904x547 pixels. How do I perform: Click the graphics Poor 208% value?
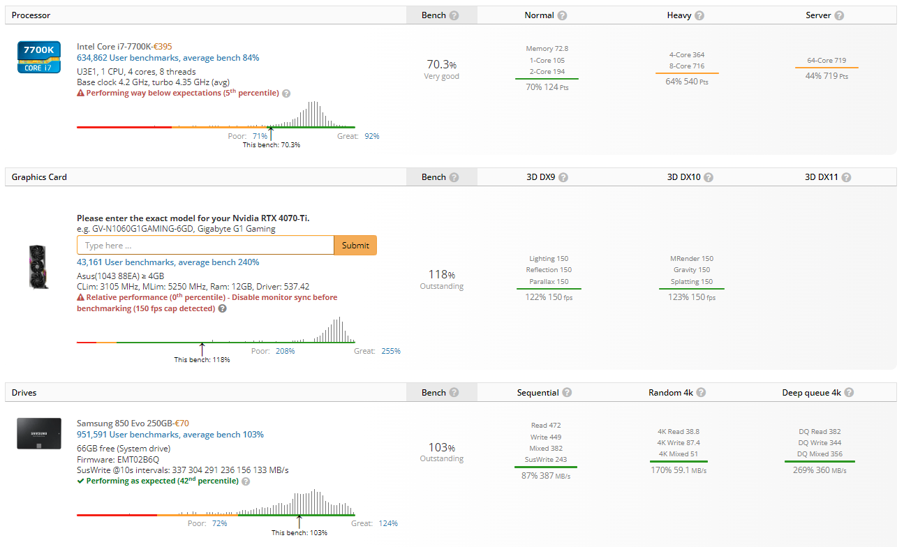(x=285, y=351)
